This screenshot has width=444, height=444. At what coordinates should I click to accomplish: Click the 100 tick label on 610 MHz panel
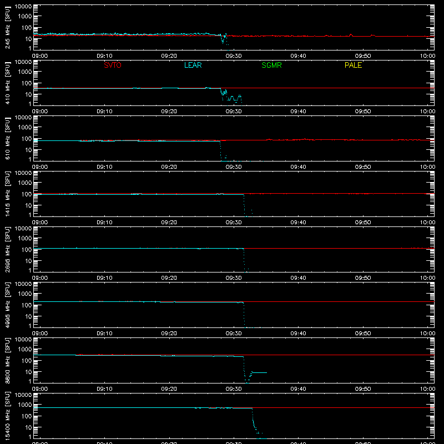(x=27, y=139)
